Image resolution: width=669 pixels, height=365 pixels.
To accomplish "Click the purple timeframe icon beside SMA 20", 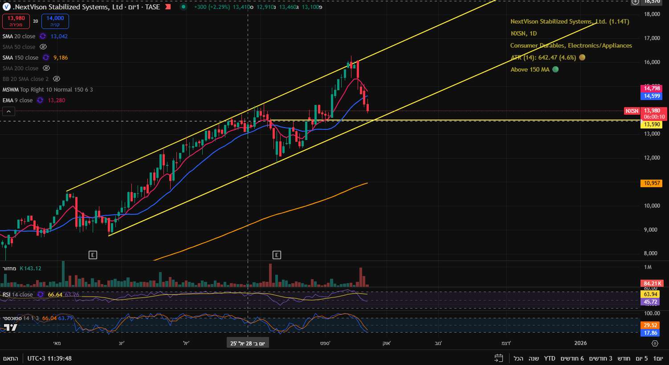I will click(43, 36).
